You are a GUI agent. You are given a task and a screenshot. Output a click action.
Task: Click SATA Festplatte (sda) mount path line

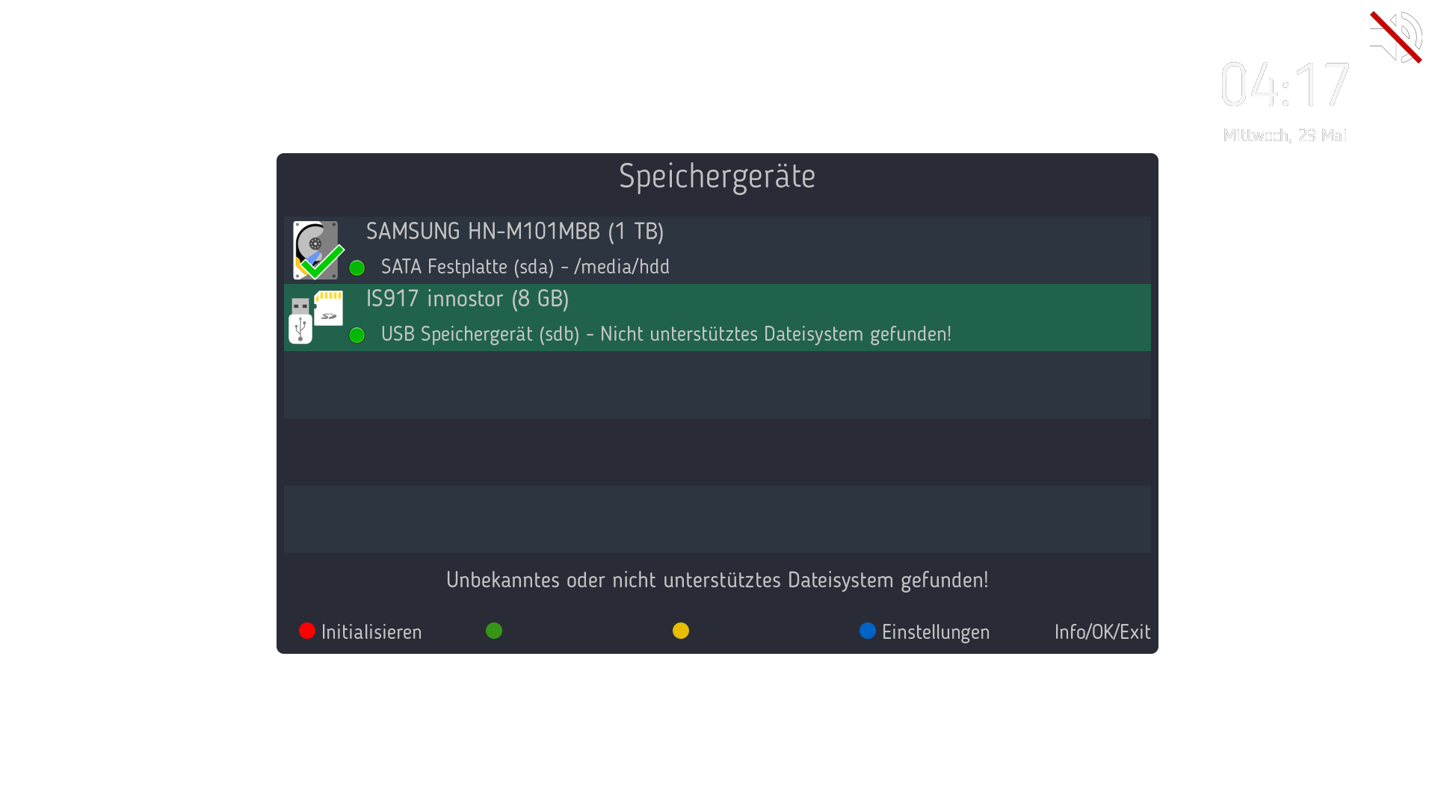(x=525, y=267)
